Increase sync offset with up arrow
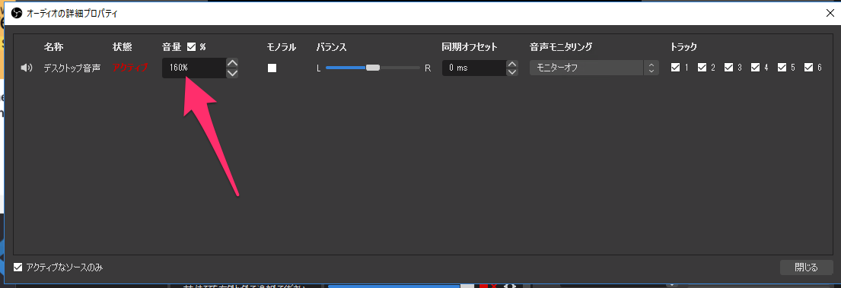 click(512, 65)
